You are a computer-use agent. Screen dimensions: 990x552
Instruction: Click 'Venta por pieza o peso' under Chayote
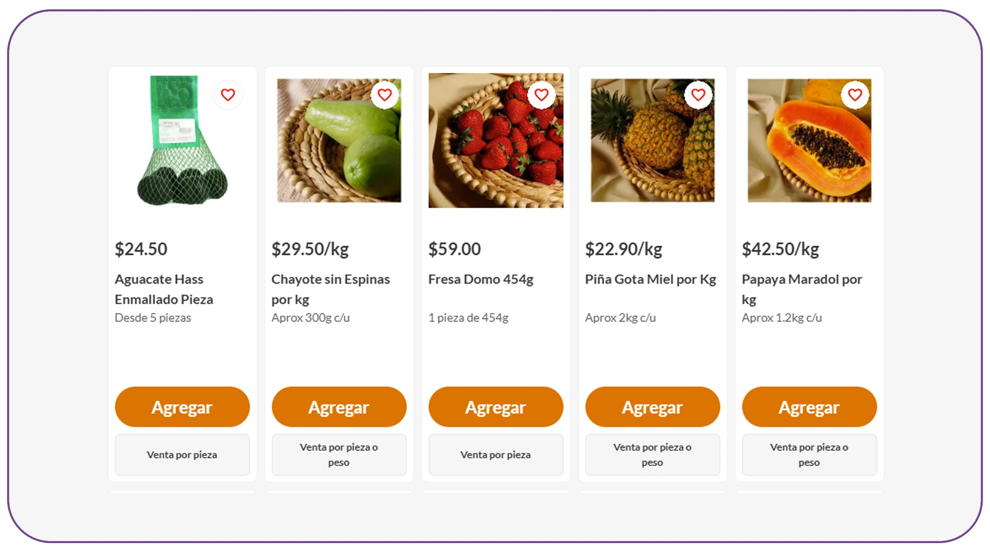(339, 455)
